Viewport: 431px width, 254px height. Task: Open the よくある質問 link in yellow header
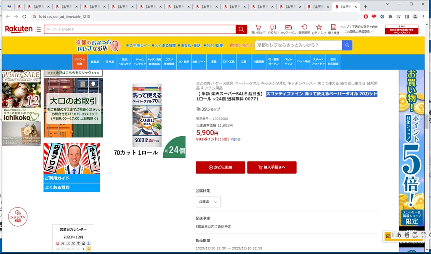coord(164,45)
